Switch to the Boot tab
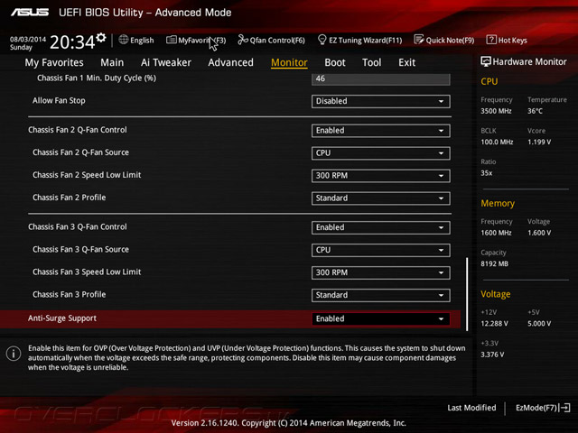The image size is (578, 433). tap(335, 62)
